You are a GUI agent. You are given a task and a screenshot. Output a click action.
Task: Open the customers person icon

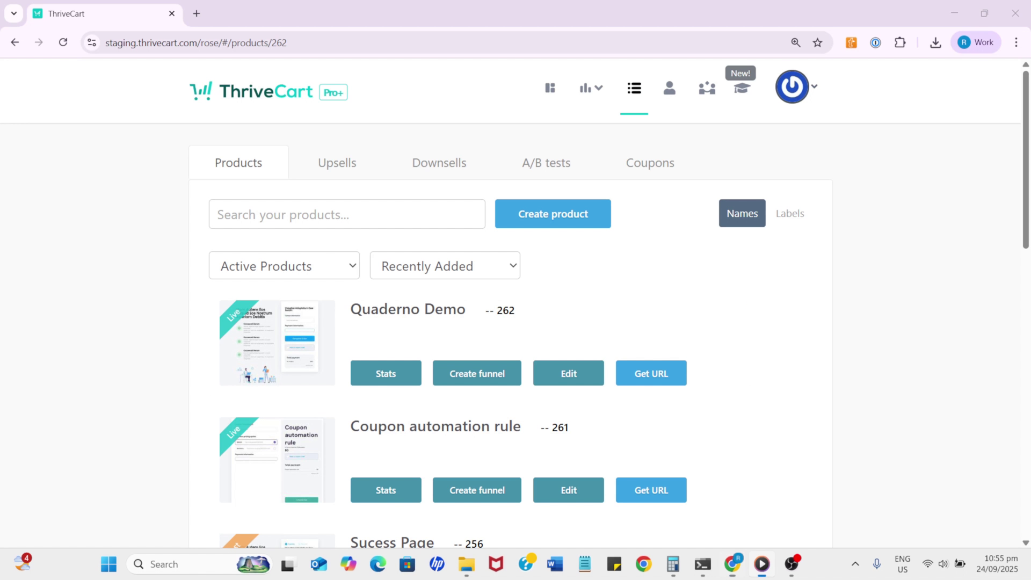tap(669, 88)
